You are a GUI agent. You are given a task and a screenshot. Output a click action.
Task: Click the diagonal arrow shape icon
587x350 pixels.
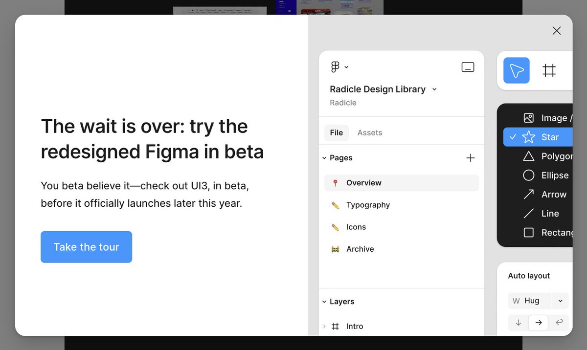click(529, 194)
